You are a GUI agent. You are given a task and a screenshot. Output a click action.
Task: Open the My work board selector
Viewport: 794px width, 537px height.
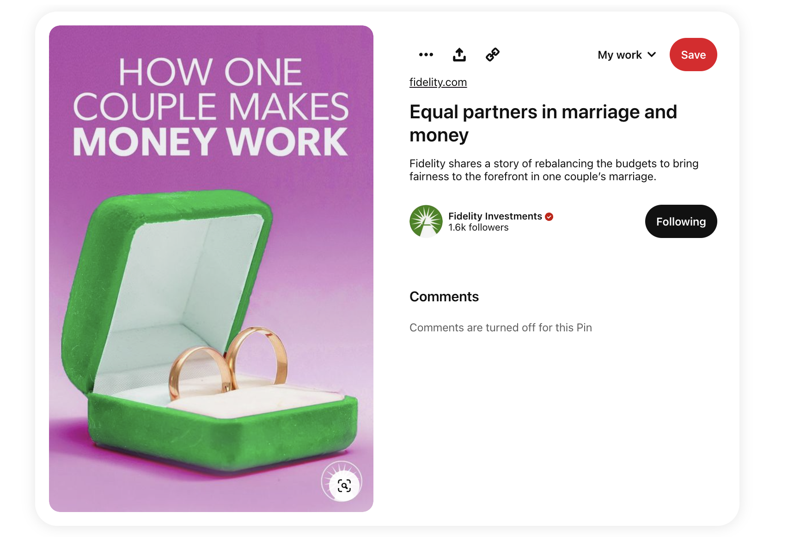[x=627, y=55]
